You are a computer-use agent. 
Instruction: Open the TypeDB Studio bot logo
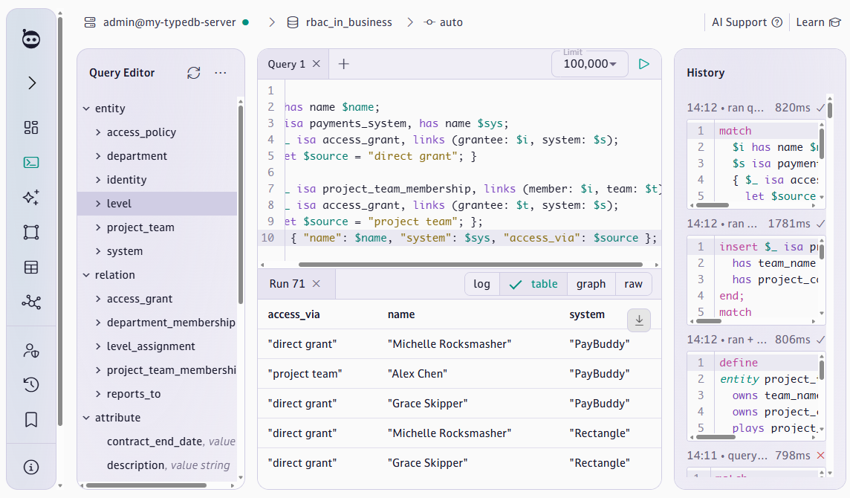point(31,39)
